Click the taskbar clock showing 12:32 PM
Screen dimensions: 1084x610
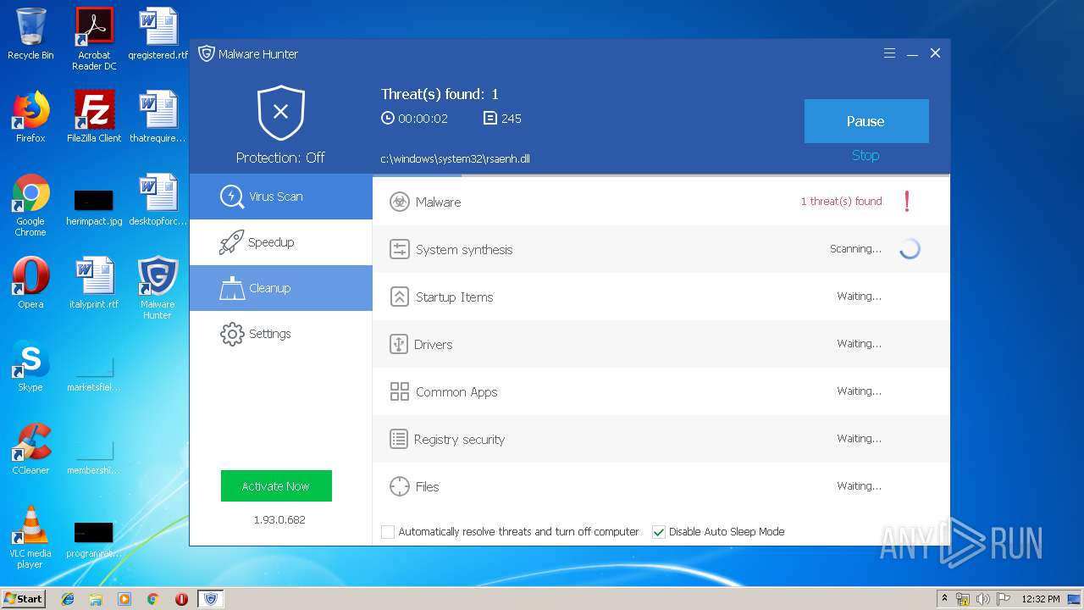1041,599
